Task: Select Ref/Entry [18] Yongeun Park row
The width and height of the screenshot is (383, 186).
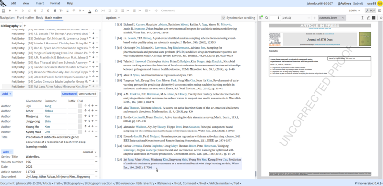Action: tap(50, 53)
